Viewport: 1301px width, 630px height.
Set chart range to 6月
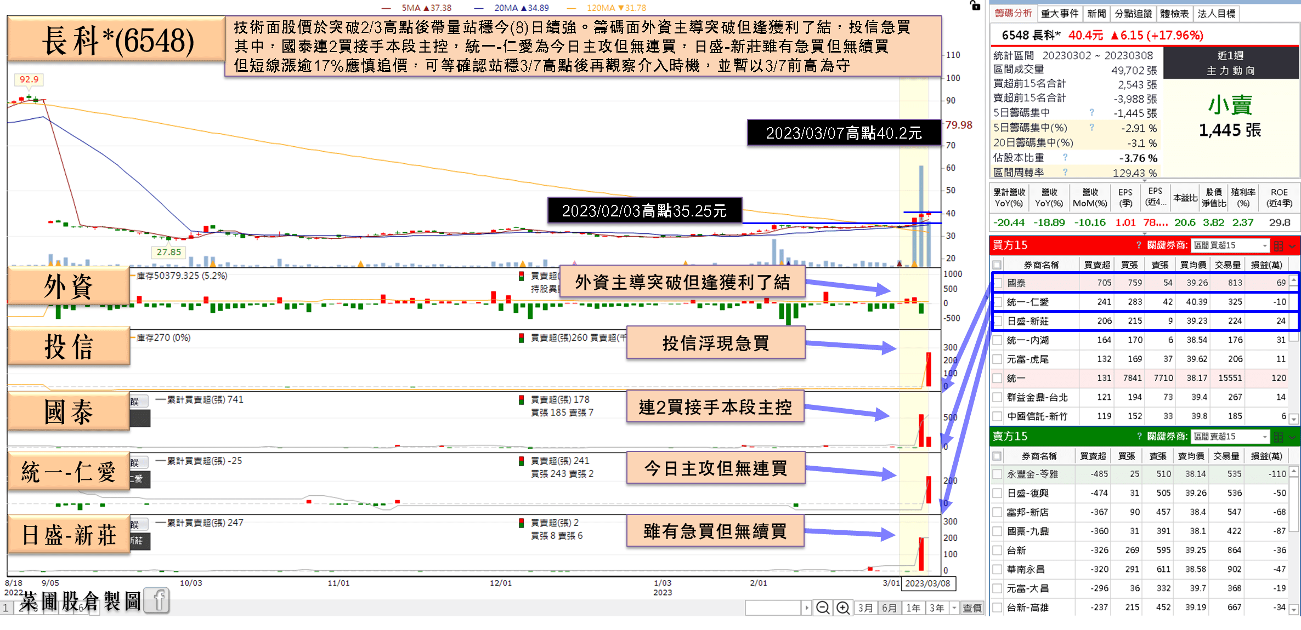tap(889, 608)
